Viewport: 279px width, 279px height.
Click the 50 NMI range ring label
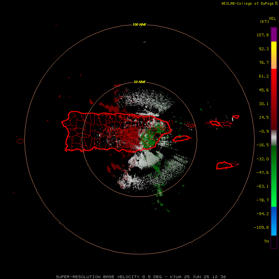point(139,82)
